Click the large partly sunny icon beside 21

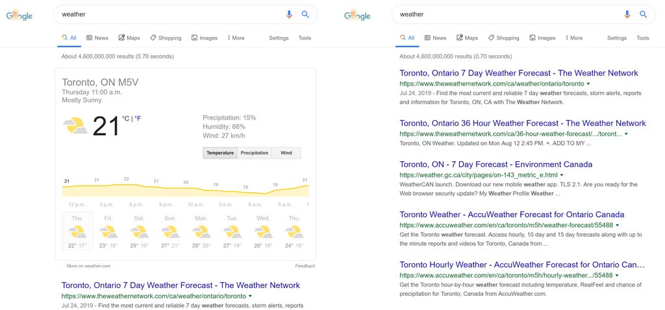click(75, 125)
